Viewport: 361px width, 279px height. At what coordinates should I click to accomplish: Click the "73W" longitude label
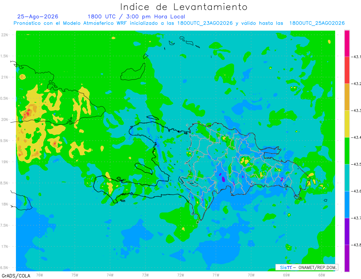point(145,275)
